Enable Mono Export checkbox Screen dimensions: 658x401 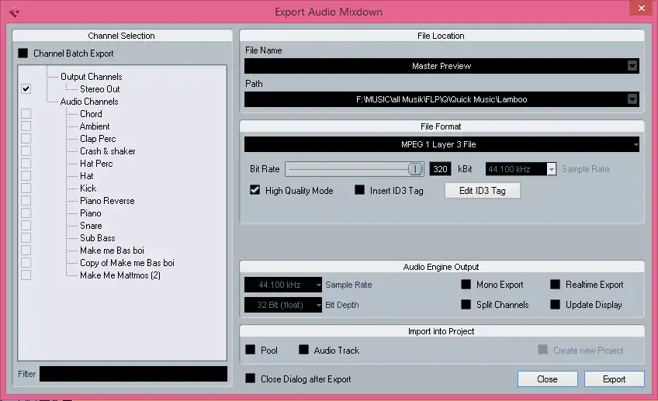click(466, 285)
